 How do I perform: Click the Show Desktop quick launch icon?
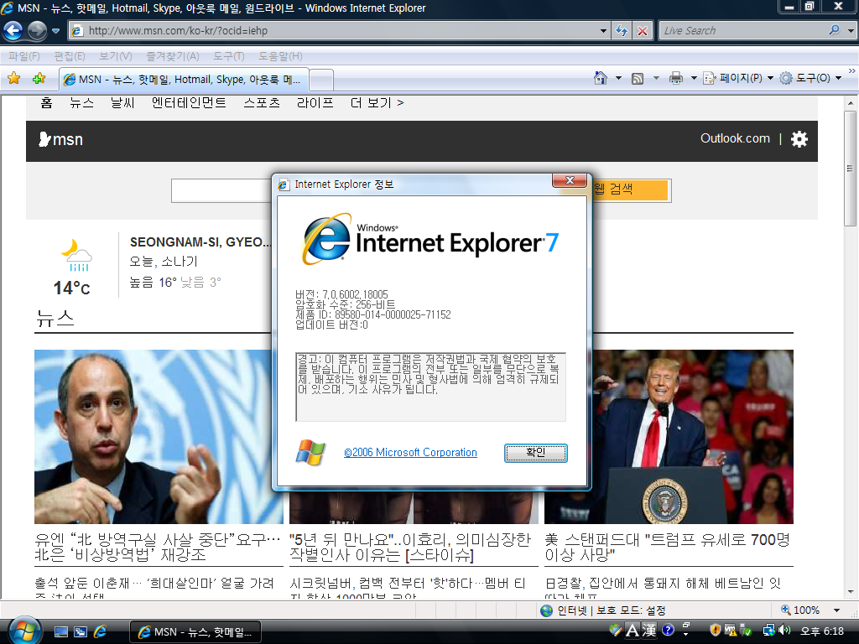[61, 632]
